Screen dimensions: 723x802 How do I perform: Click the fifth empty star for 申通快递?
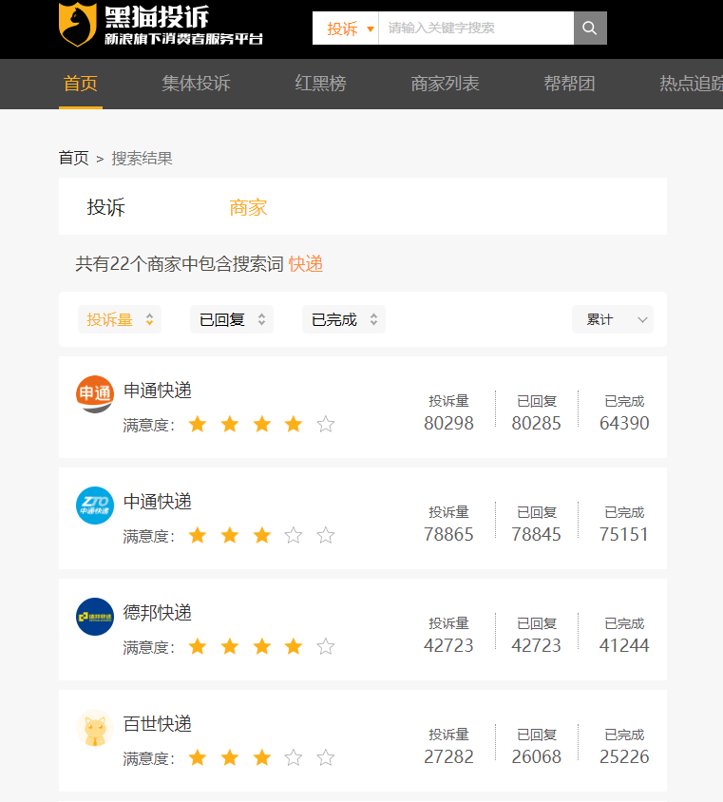326,424
